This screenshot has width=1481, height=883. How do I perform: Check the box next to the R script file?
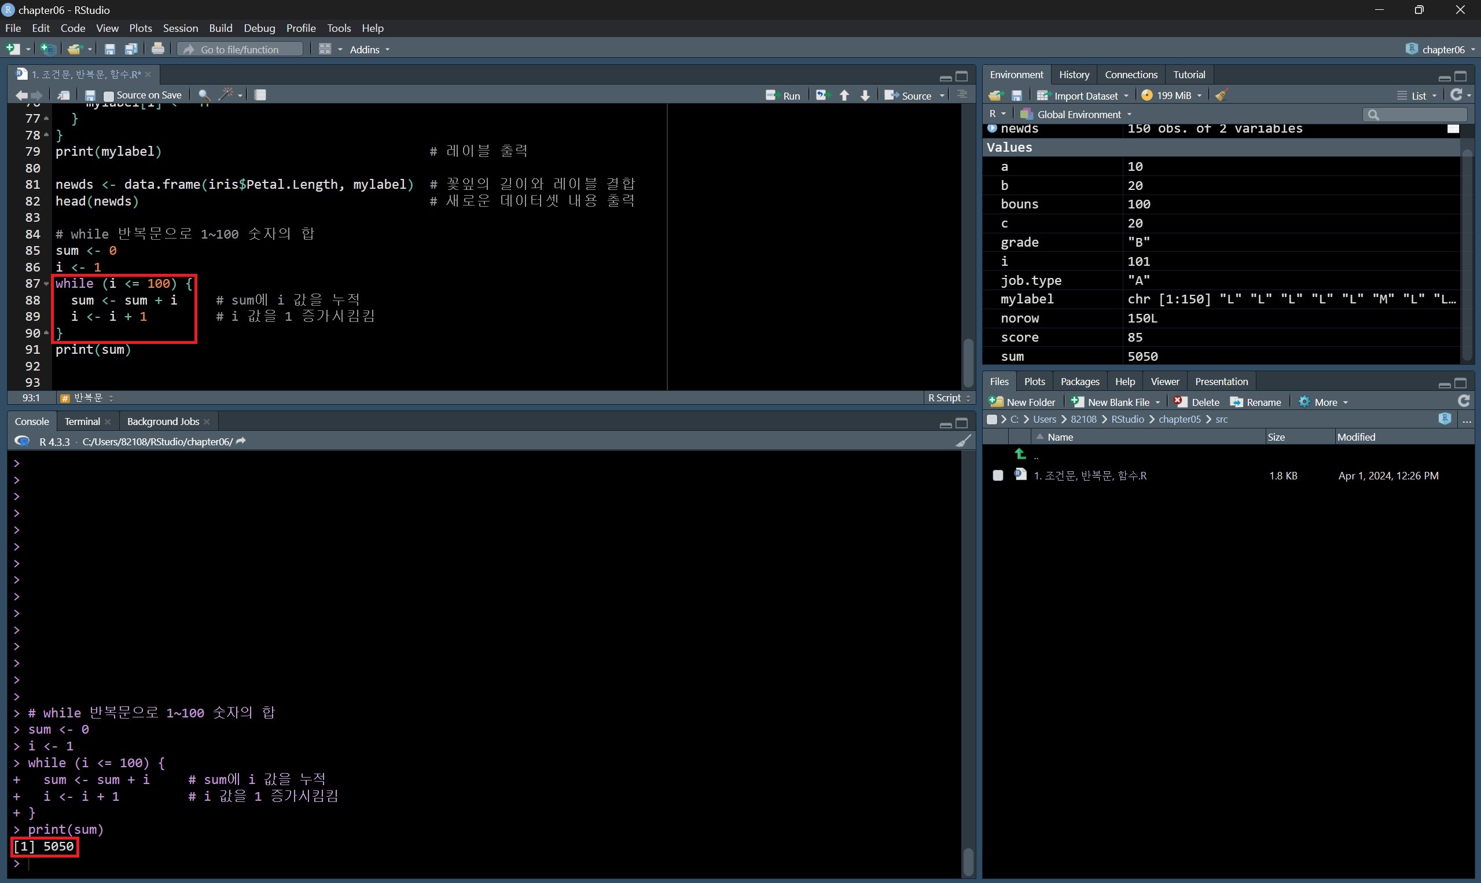(998, 475)
